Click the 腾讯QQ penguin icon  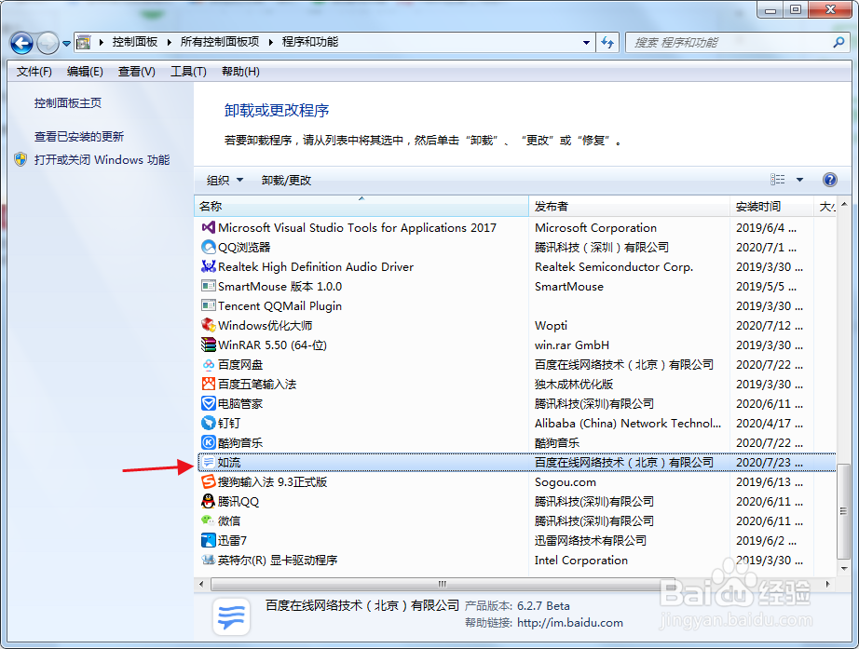(x=208, y=501)
